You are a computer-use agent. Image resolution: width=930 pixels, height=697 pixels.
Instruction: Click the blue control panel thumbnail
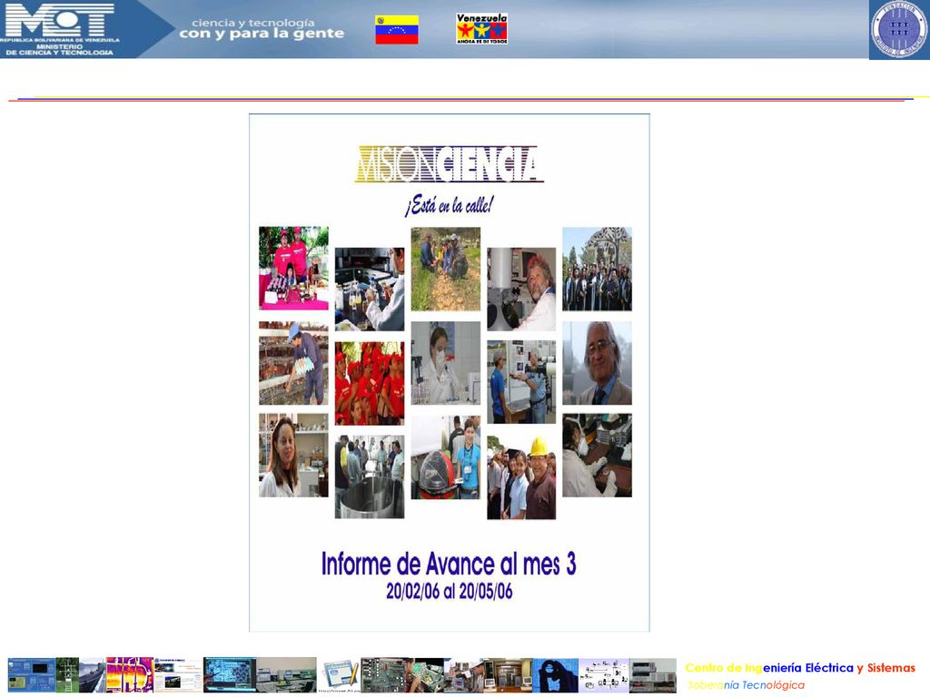tap(32, 675)
